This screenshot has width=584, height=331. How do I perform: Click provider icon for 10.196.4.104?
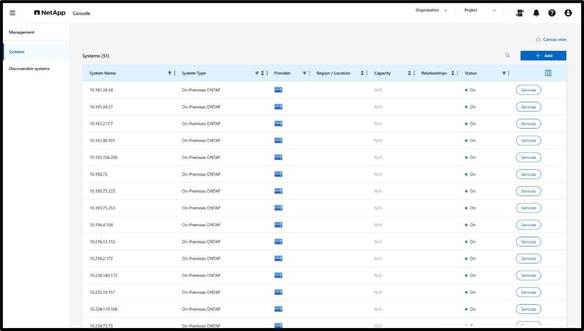278,225
